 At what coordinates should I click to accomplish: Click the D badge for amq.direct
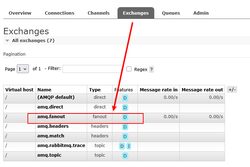125,107
